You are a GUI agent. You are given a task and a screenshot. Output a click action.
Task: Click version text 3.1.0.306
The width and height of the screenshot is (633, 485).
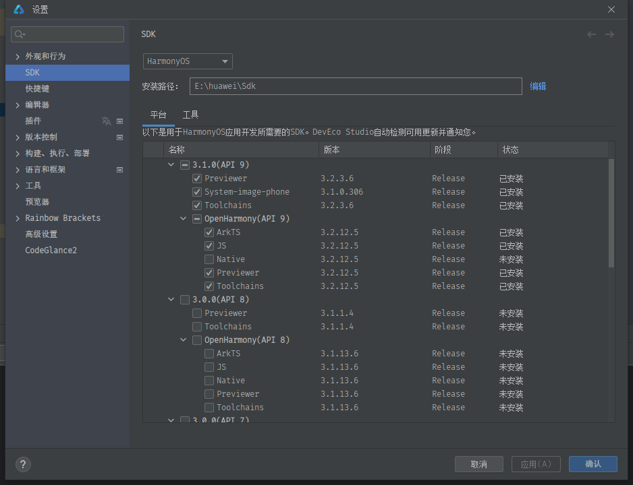pos(341,192)
